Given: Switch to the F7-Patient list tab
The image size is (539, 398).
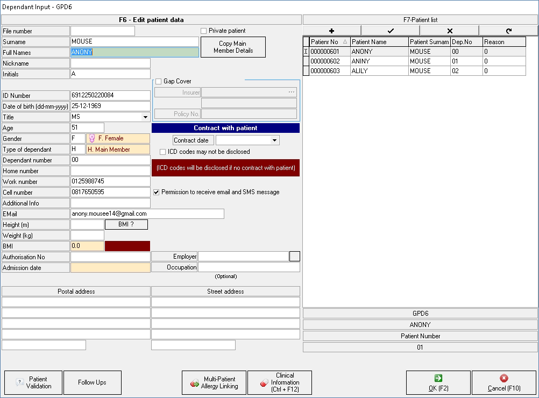Looking at the screenshot, I should [x=420, y=19].
